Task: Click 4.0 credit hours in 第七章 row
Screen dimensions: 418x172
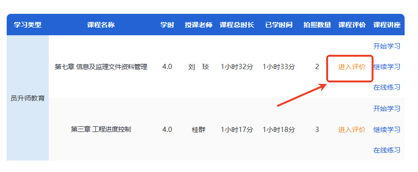Action: (x=167, y=67)
